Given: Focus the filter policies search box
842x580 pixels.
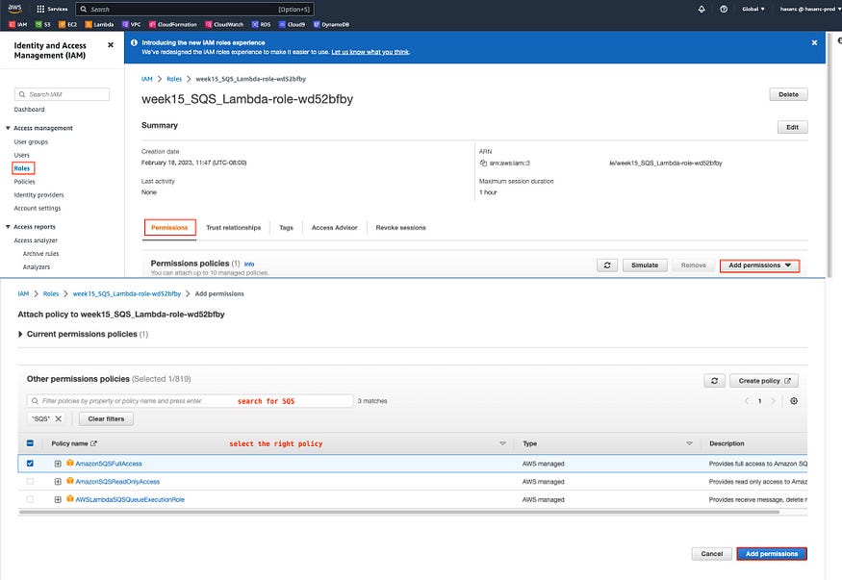Looking at the screenshot, I should click(x=191, y=401).
